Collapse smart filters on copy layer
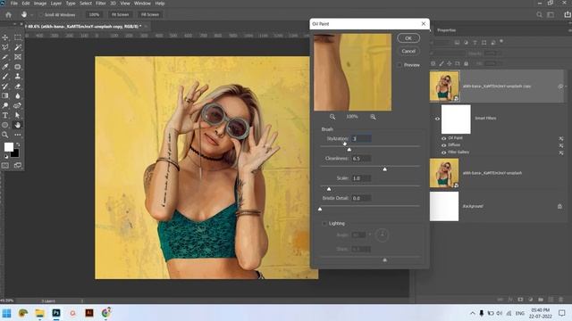Screen dimensions: 572x321 [566, 86]
